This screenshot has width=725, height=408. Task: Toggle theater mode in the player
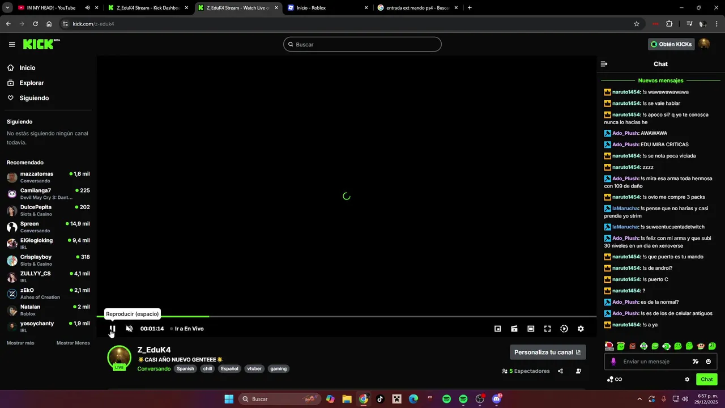click(531, 329)
